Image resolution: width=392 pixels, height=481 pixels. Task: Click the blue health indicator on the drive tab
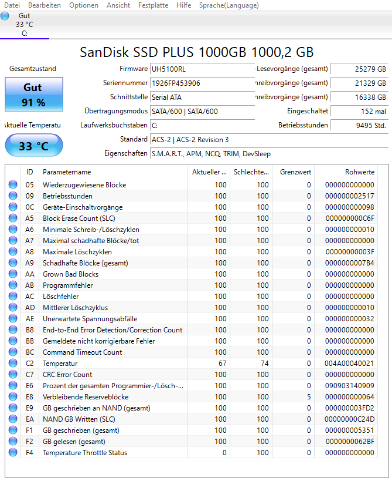[6, 15]
